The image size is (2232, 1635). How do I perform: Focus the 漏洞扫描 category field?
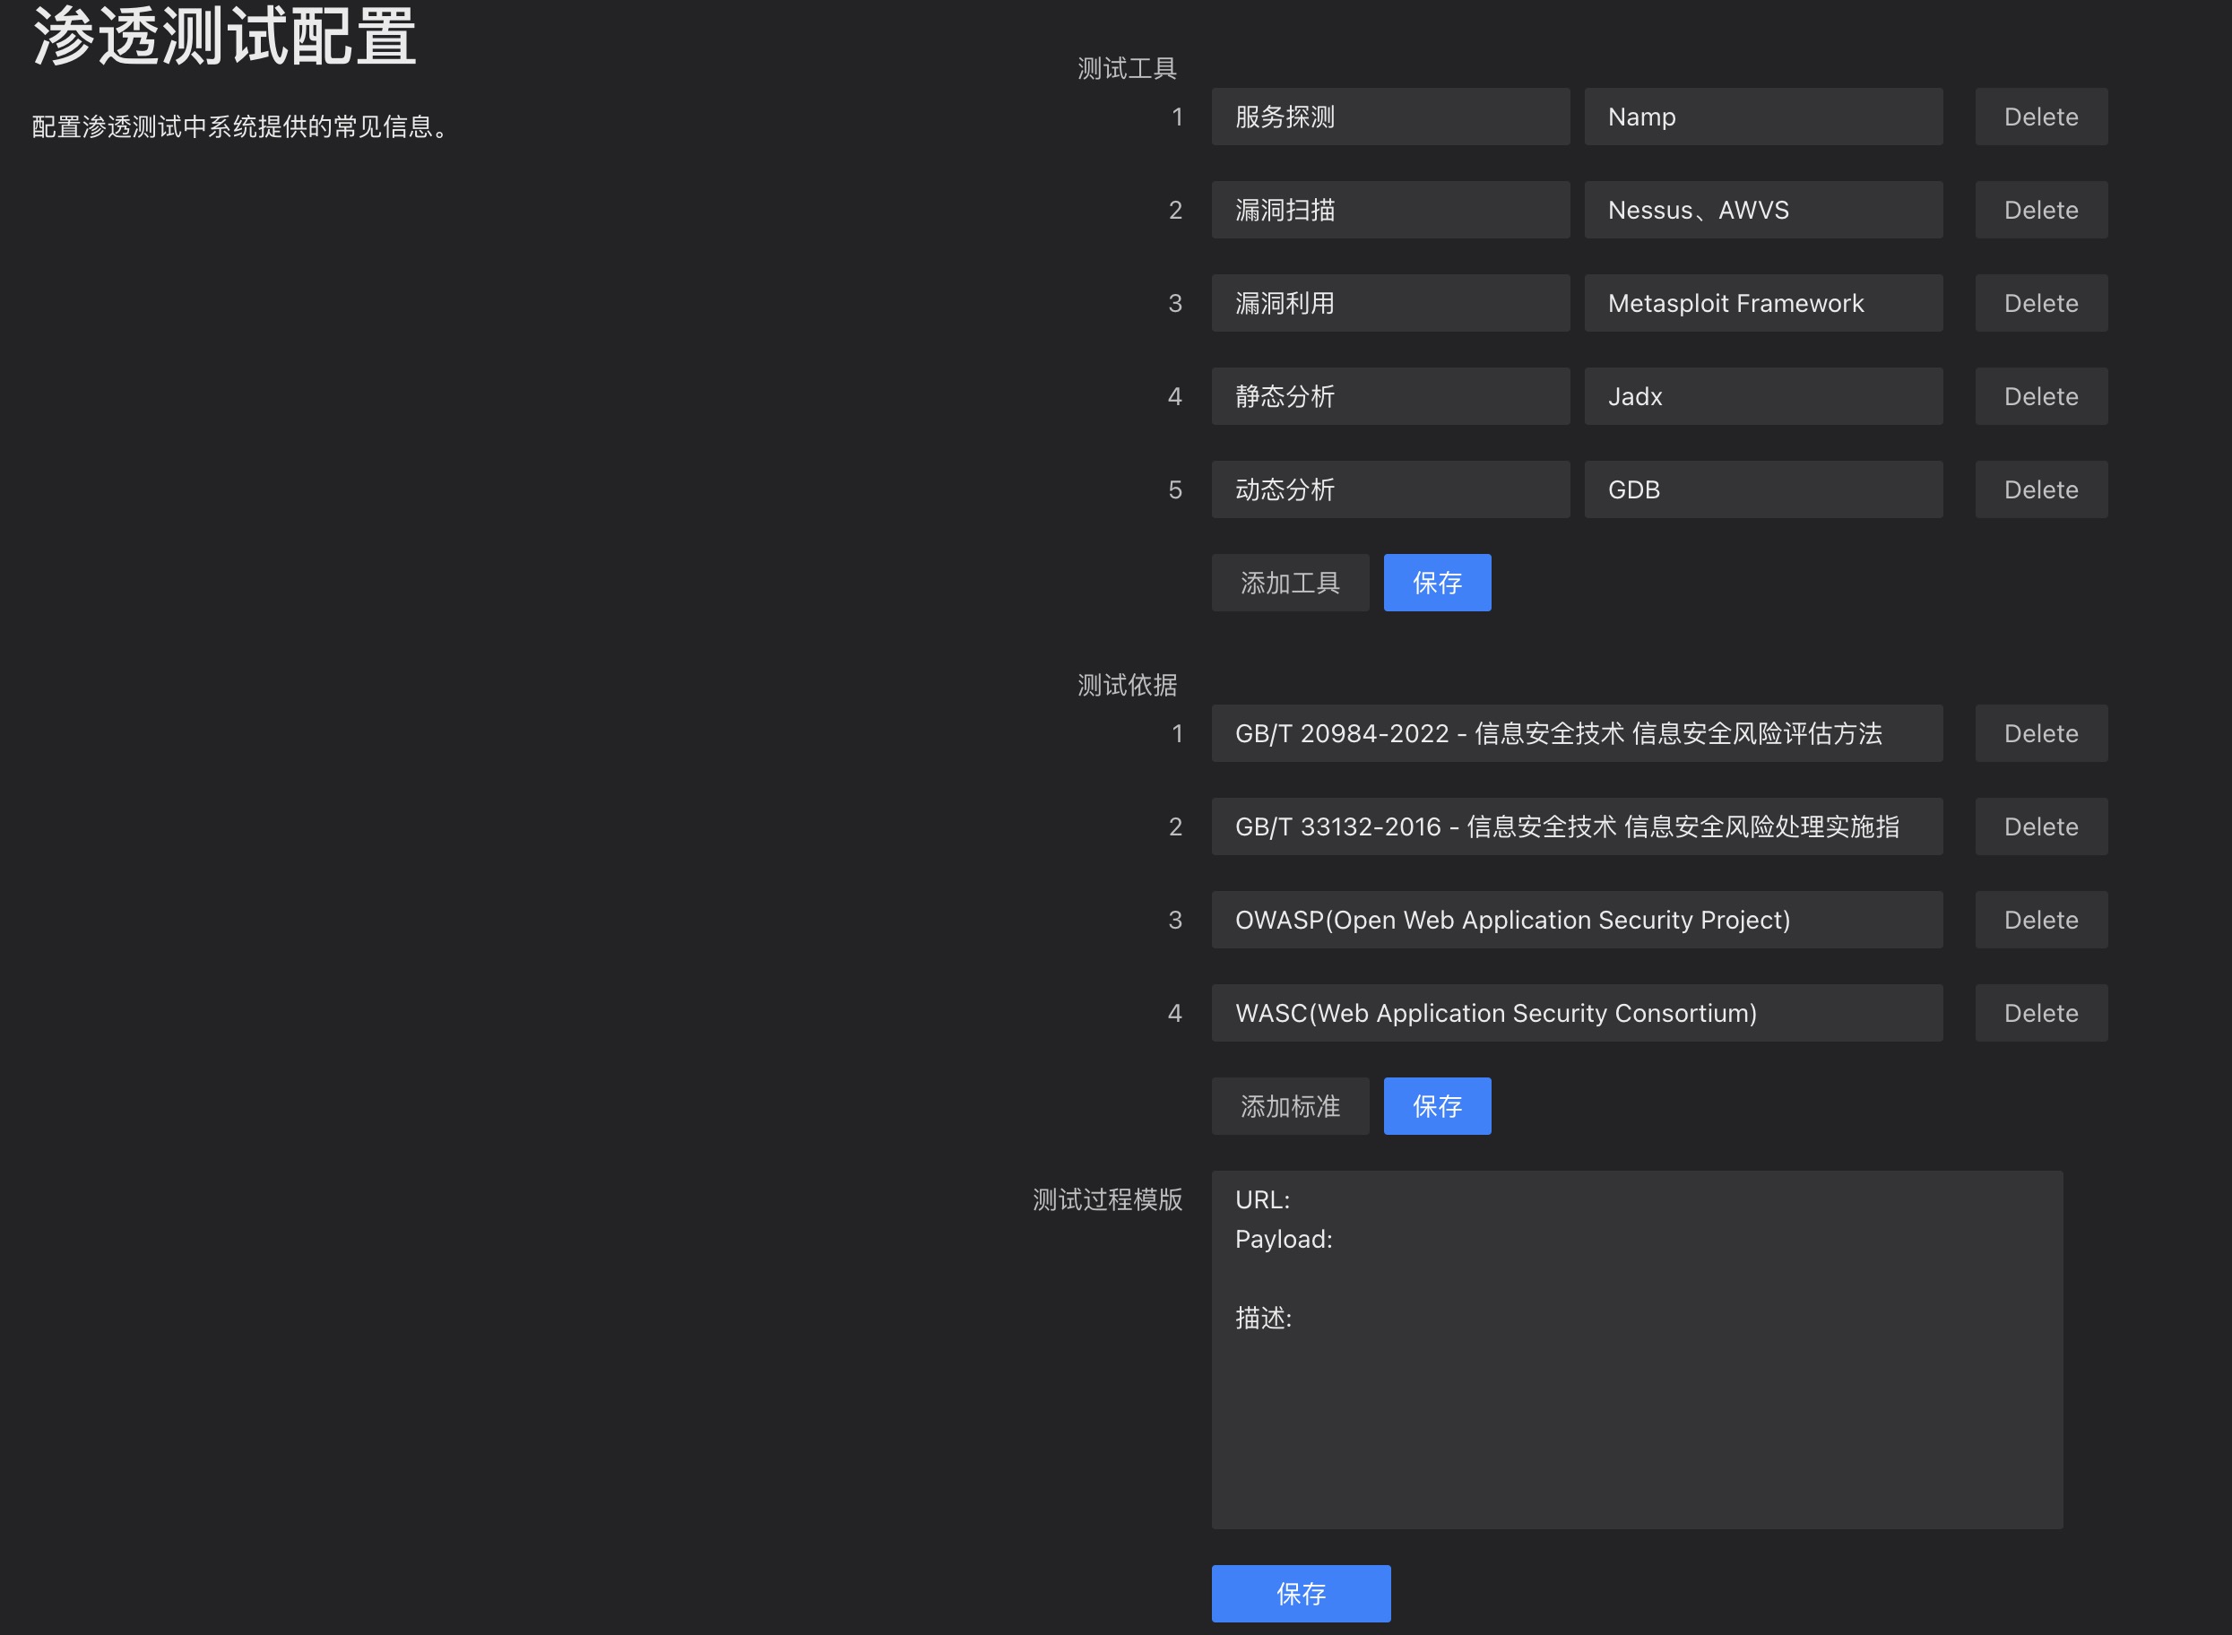point(1389,210)
